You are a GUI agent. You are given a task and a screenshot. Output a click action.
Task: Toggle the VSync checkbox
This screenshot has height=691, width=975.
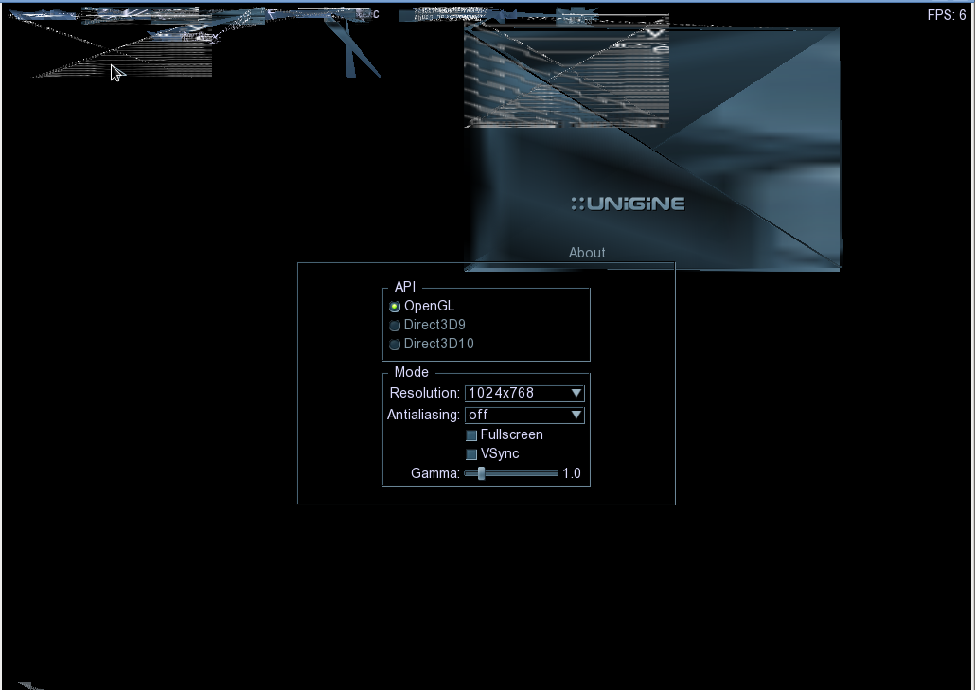click(x=471, y=454)
